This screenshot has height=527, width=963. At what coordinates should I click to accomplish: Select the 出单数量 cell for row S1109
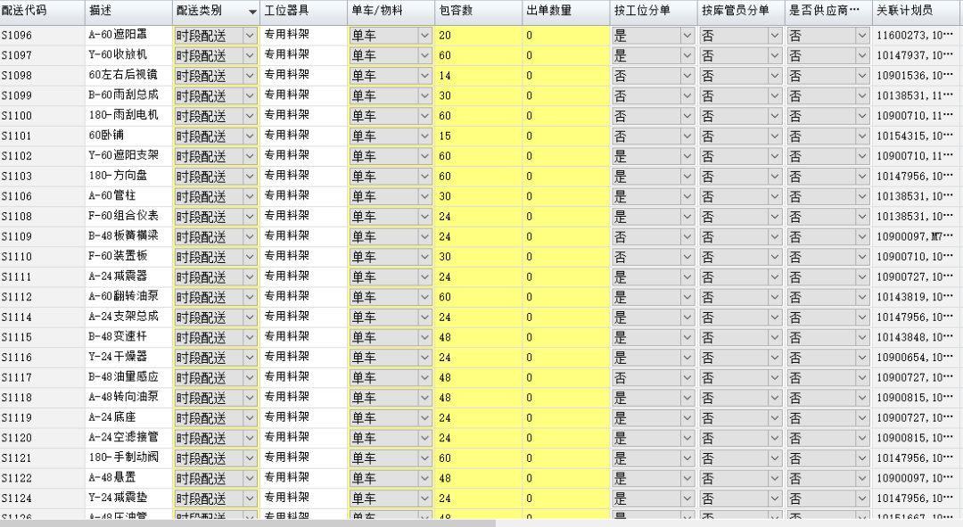click(x=564, y=237)
